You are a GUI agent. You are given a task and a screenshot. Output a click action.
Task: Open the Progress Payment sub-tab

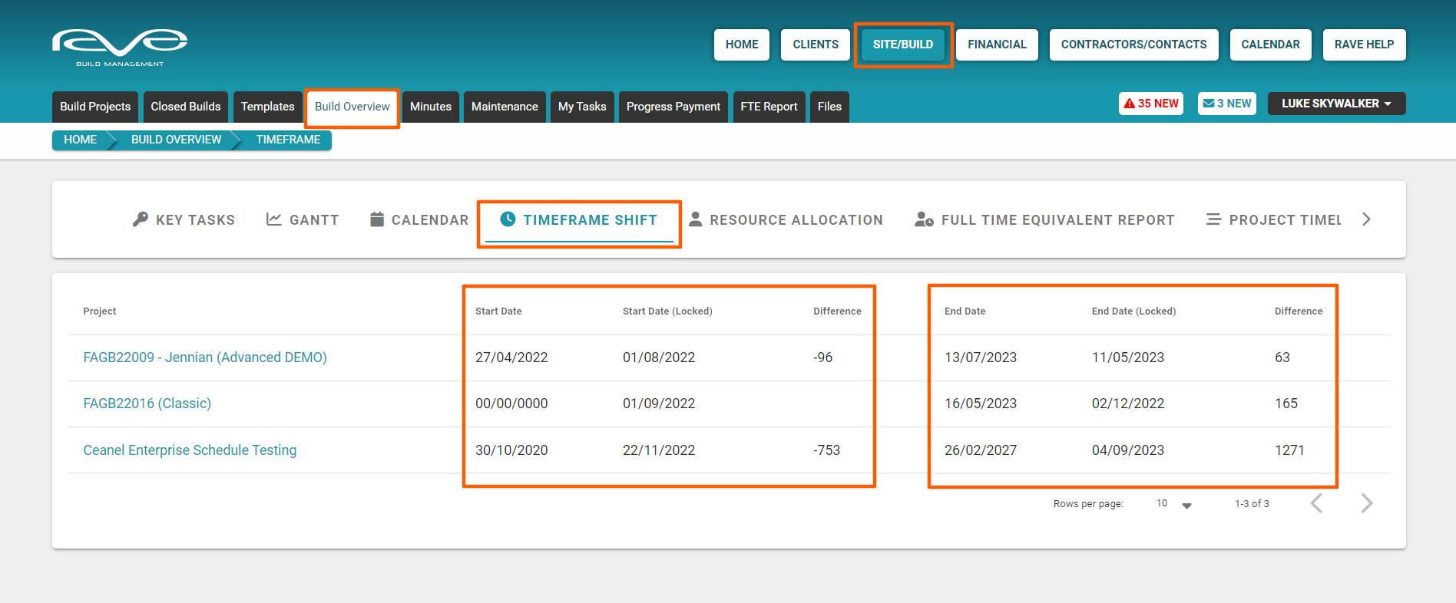[673, 107]
